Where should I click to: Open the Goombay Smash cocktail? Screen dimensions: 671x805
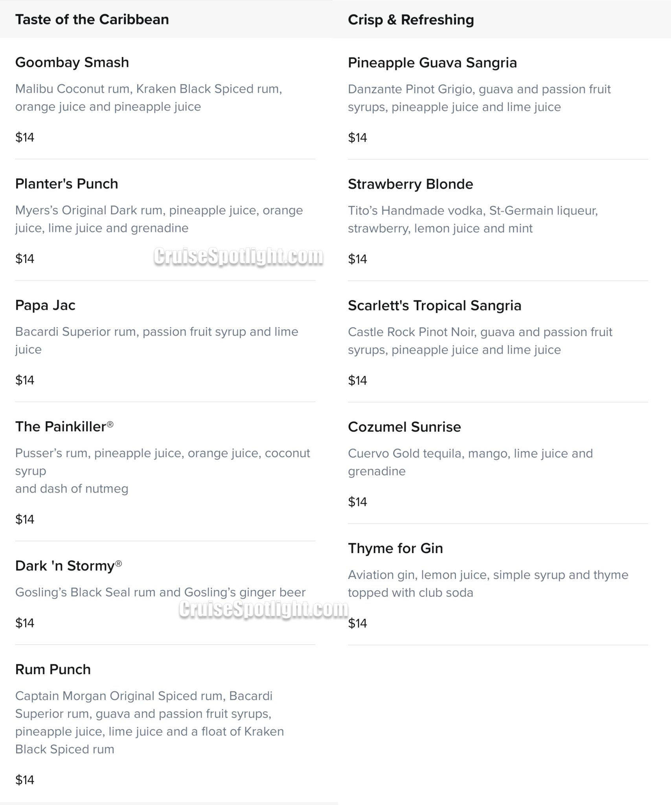(72, 62)
